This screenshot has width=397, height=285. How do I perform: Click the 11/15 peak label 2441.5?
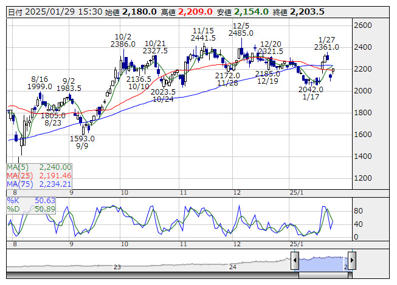tap(203, 38)
